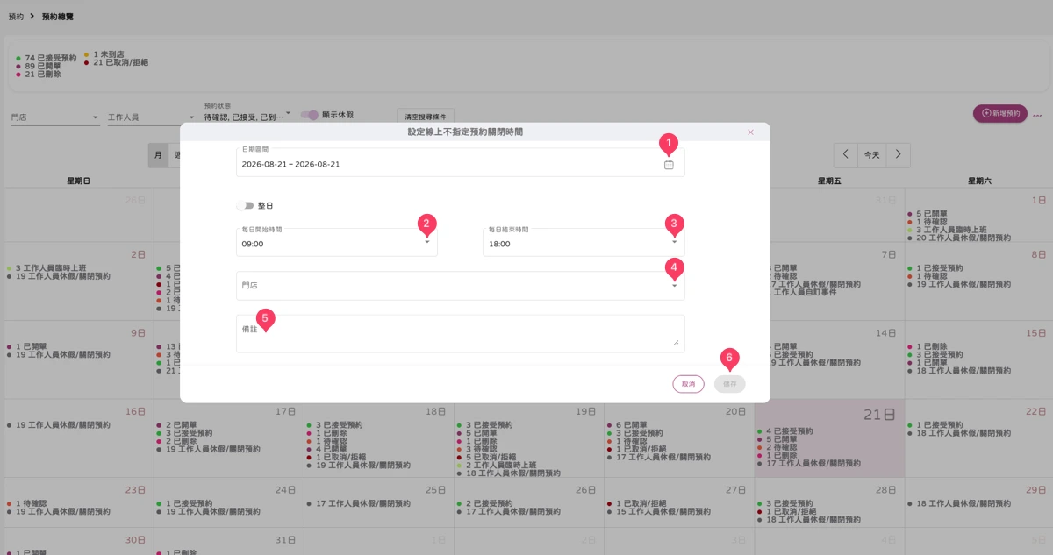Toggle the 顯示休假 switch

pyautogui.click(x=310, y=115)
